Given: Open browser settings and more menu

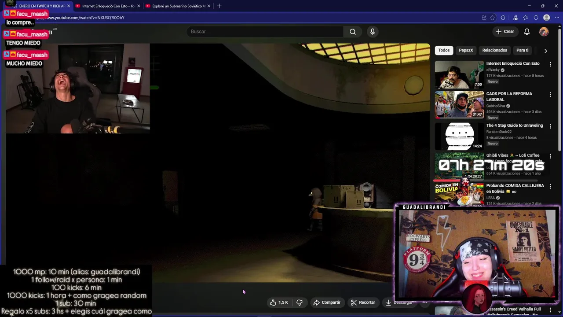Looking at the screenshot, I should tap(557, 18).
